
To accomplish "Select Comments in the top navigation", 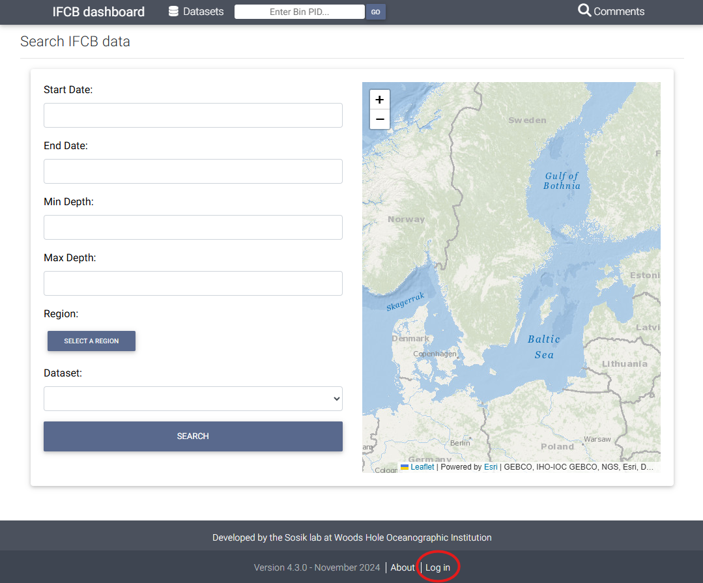I will point(618,11).
